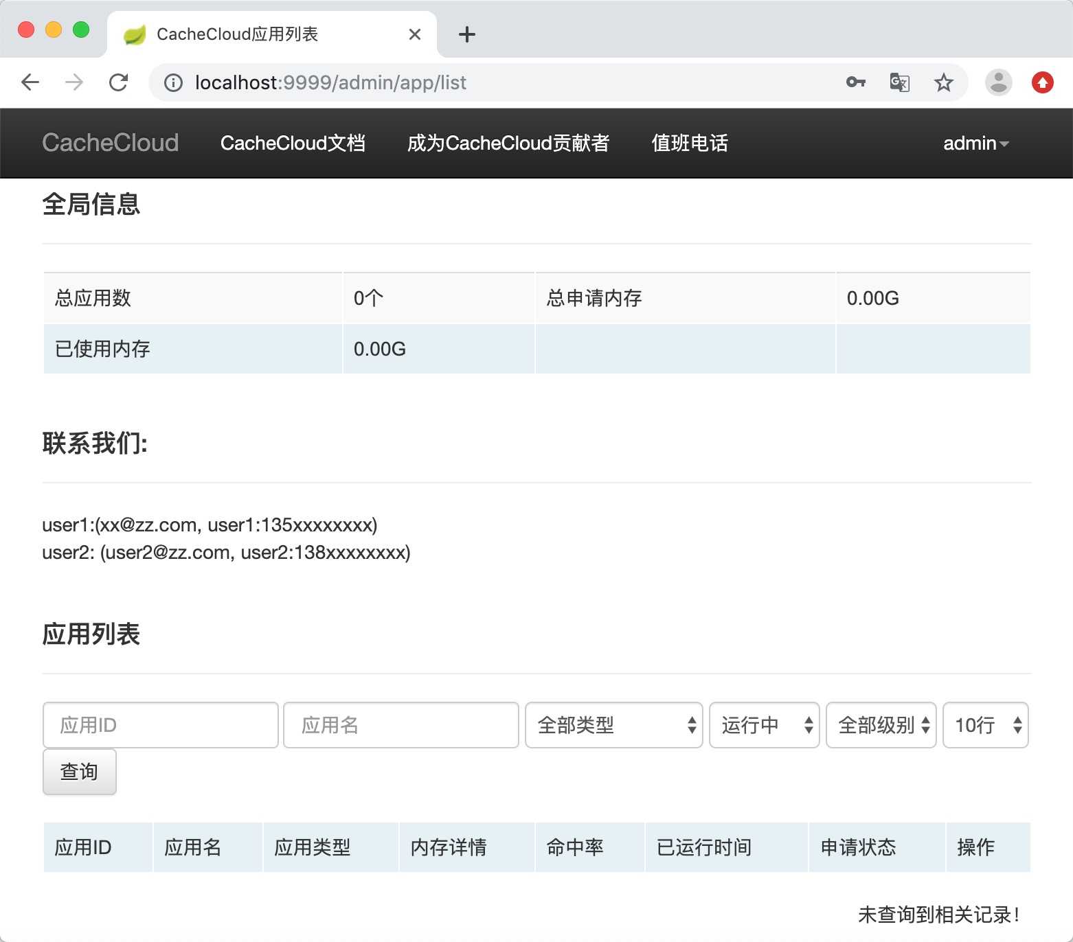This screenshot has height=942, width=1073.
Task: Click the user1 contact line
Action: pyautogui.click(x=210, y=525)
